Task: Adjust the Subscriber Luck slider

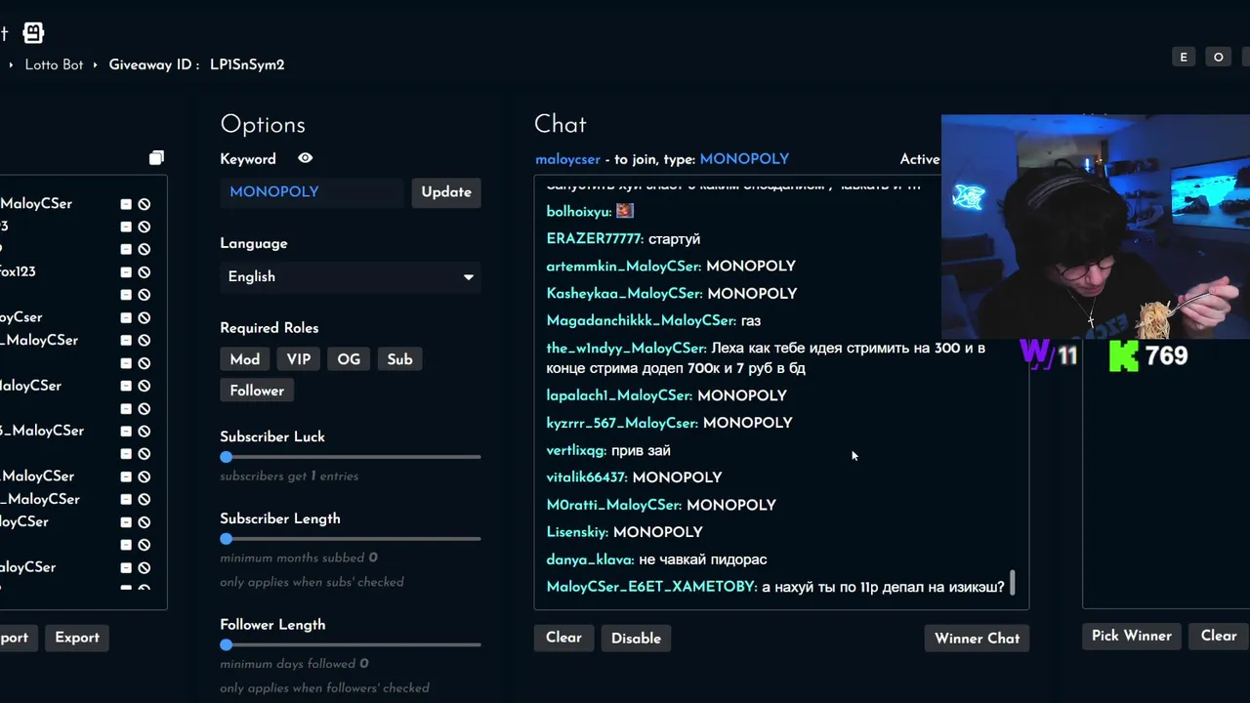Action: click(227, 457)
